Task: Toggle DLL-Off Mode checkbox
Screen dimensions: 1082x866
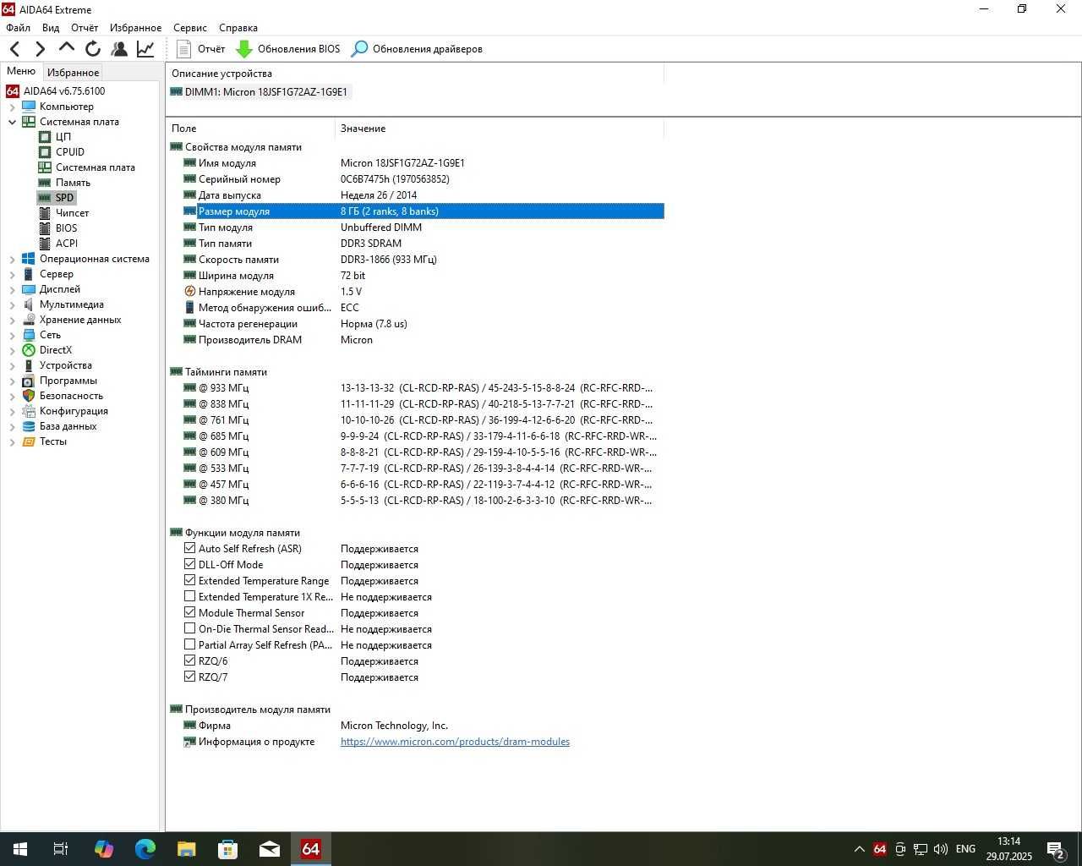Action: 189,564
